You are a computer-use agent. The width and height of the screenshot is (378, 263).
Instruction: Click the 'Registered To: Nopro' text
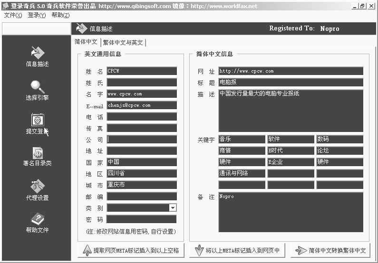[x=304, y=28]
